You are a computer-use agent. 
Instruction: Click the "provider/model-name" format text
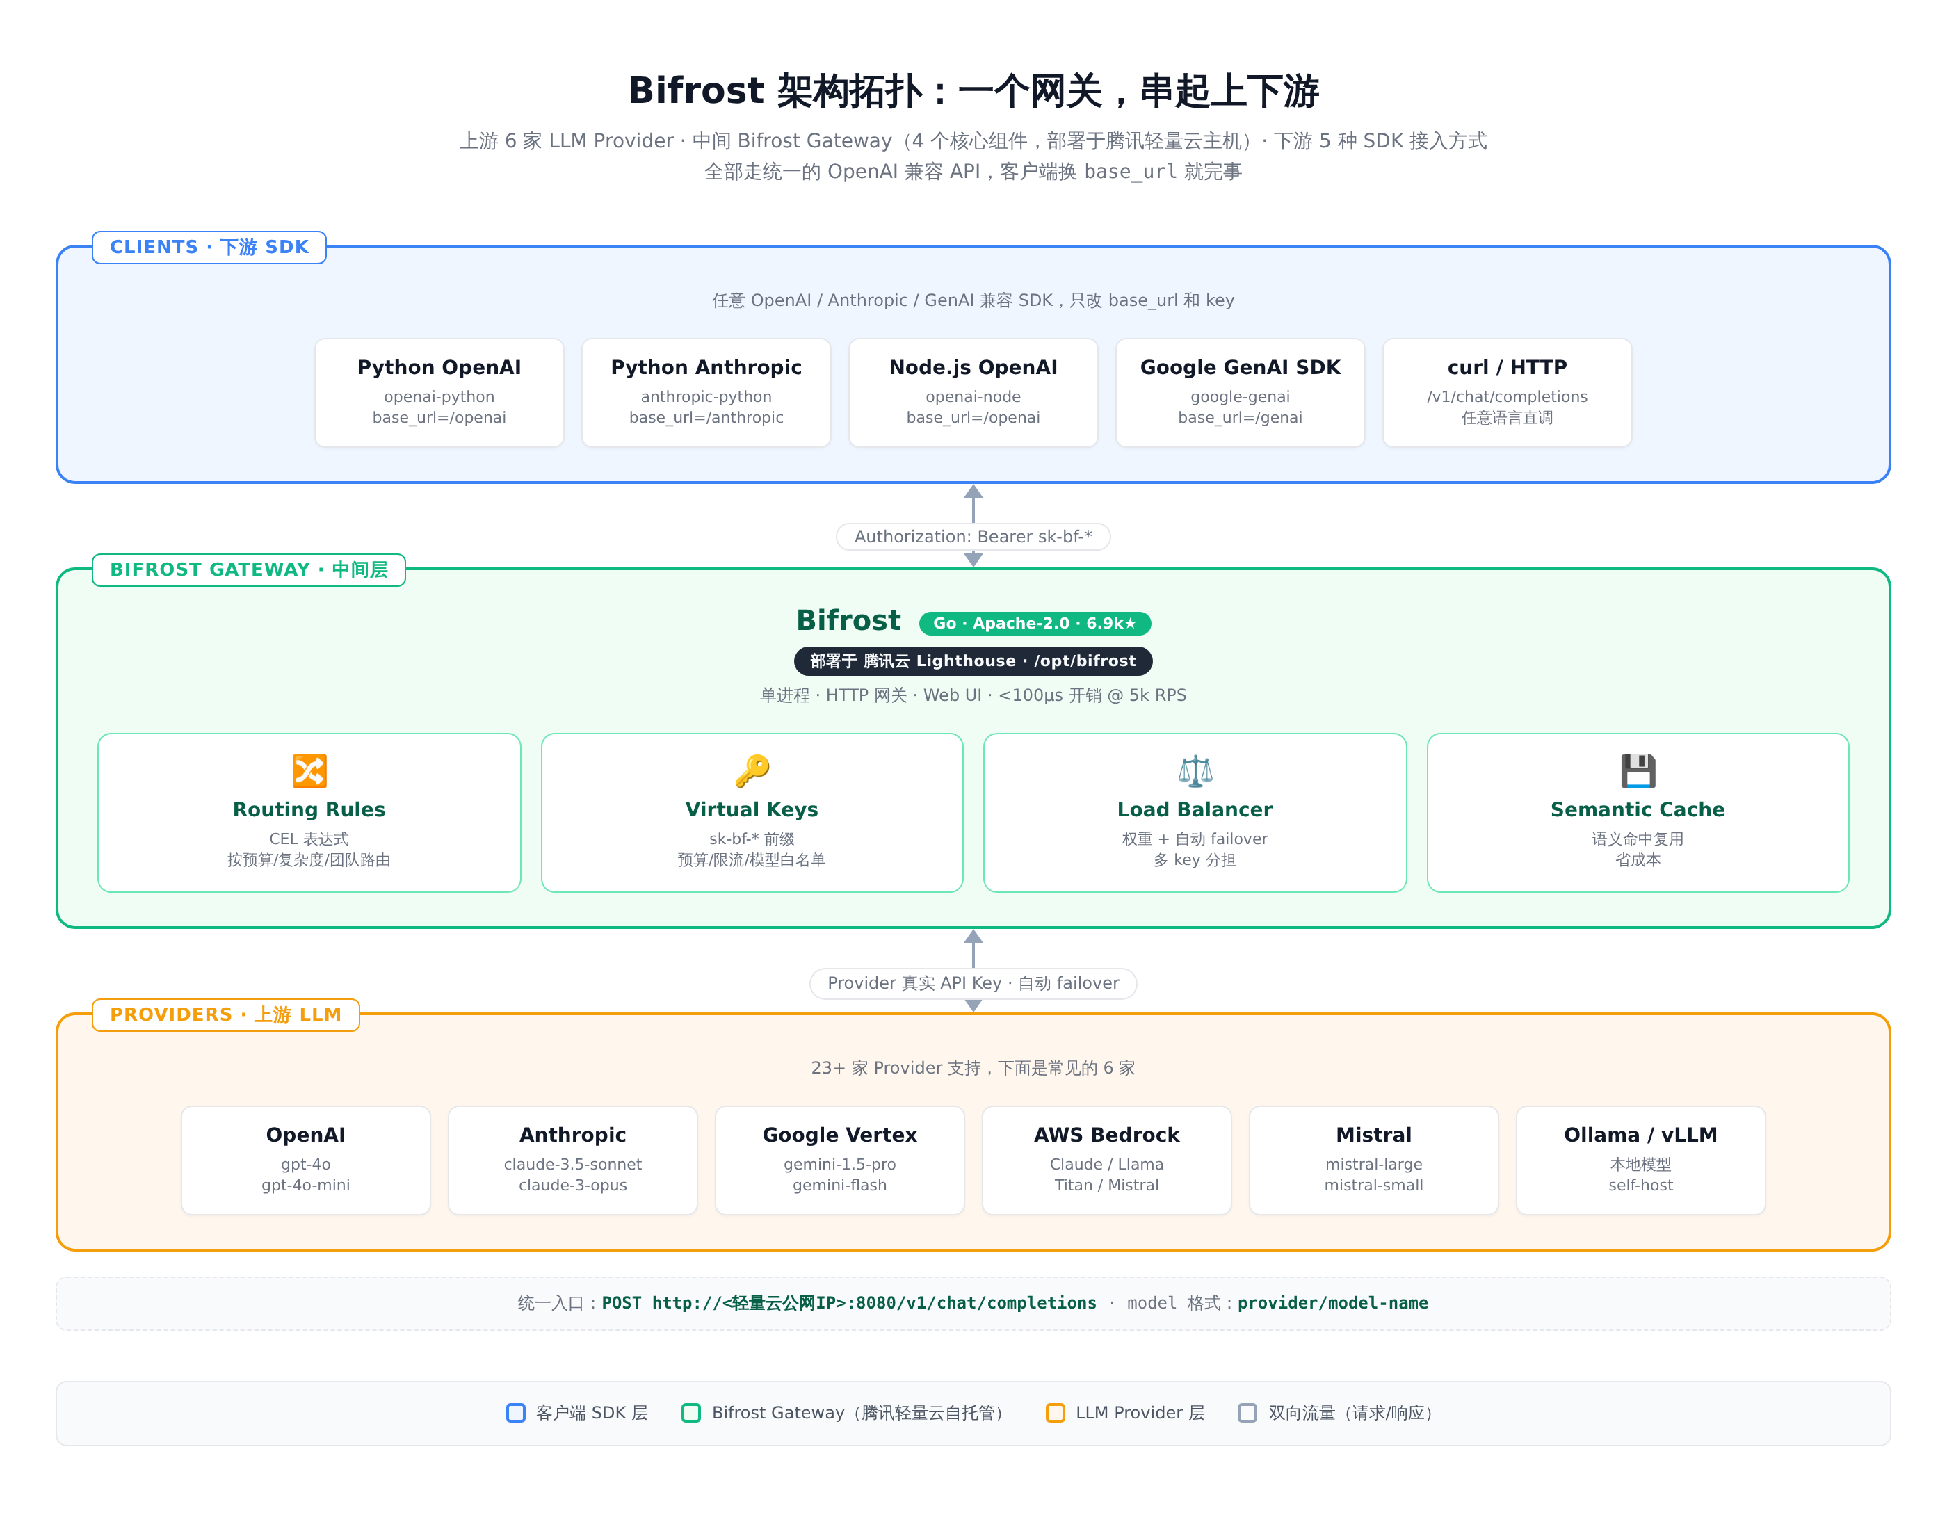coord(1333,1304)
